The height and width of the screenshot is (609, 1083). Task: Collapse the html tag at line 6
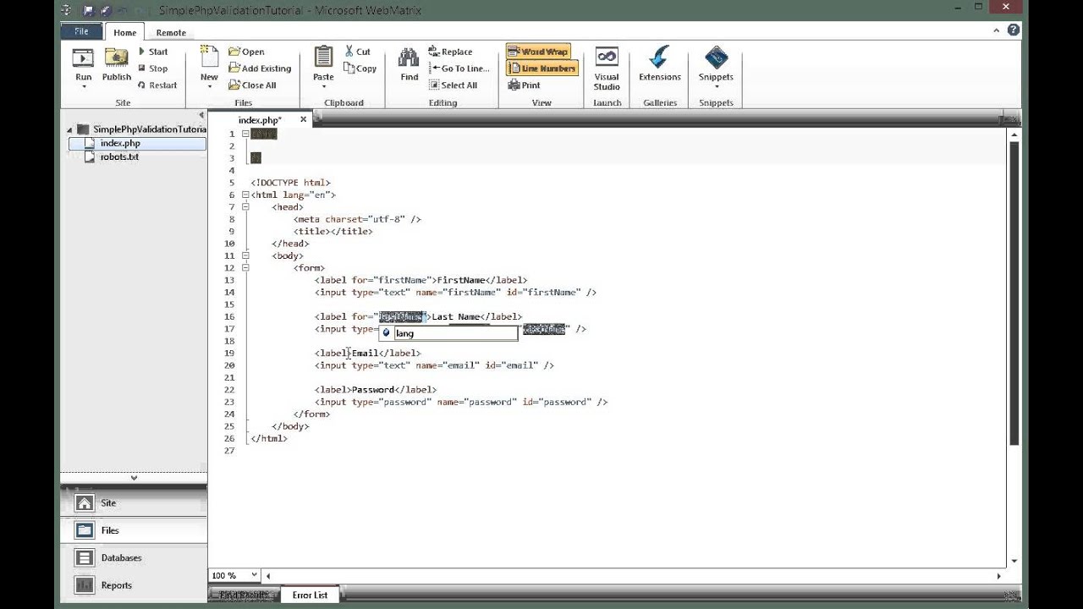(x=245, y=195)
